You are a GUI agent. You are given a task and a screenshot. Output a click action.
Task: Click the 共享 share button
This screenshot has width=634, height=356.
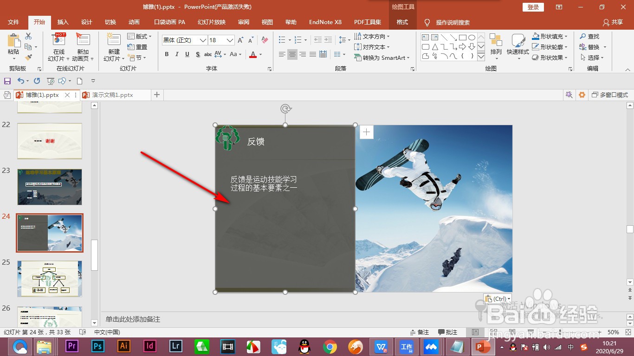[x=613, y=22]
